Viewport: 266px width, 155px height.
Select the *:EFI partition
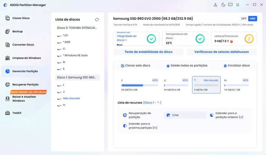63,35
